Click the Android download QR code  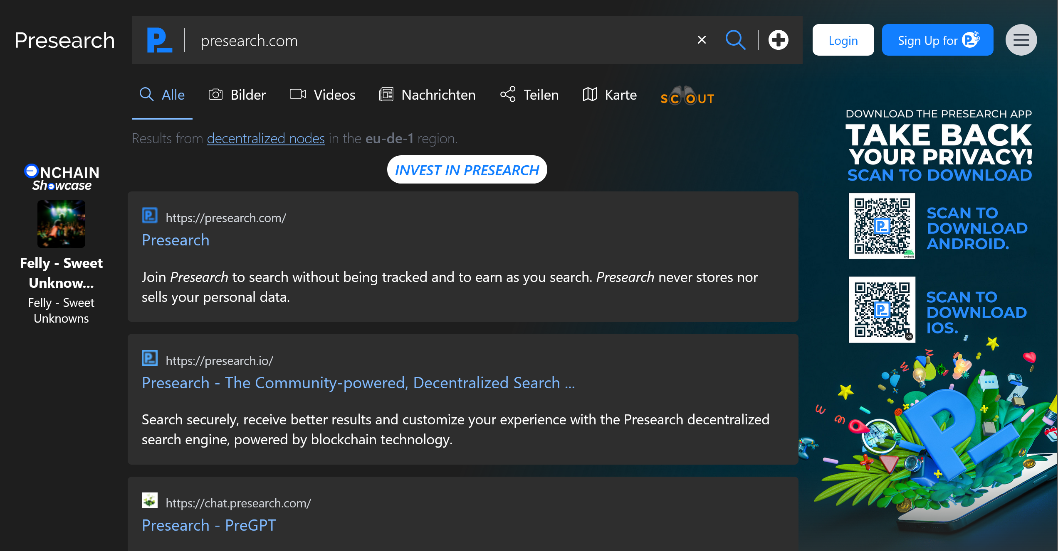coord(882,226)
